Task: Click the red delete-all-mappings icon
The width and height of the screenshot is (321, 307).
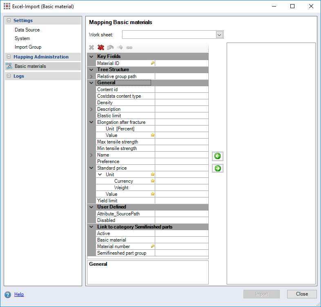Action: pyautogui.click(x=101, y=47)
